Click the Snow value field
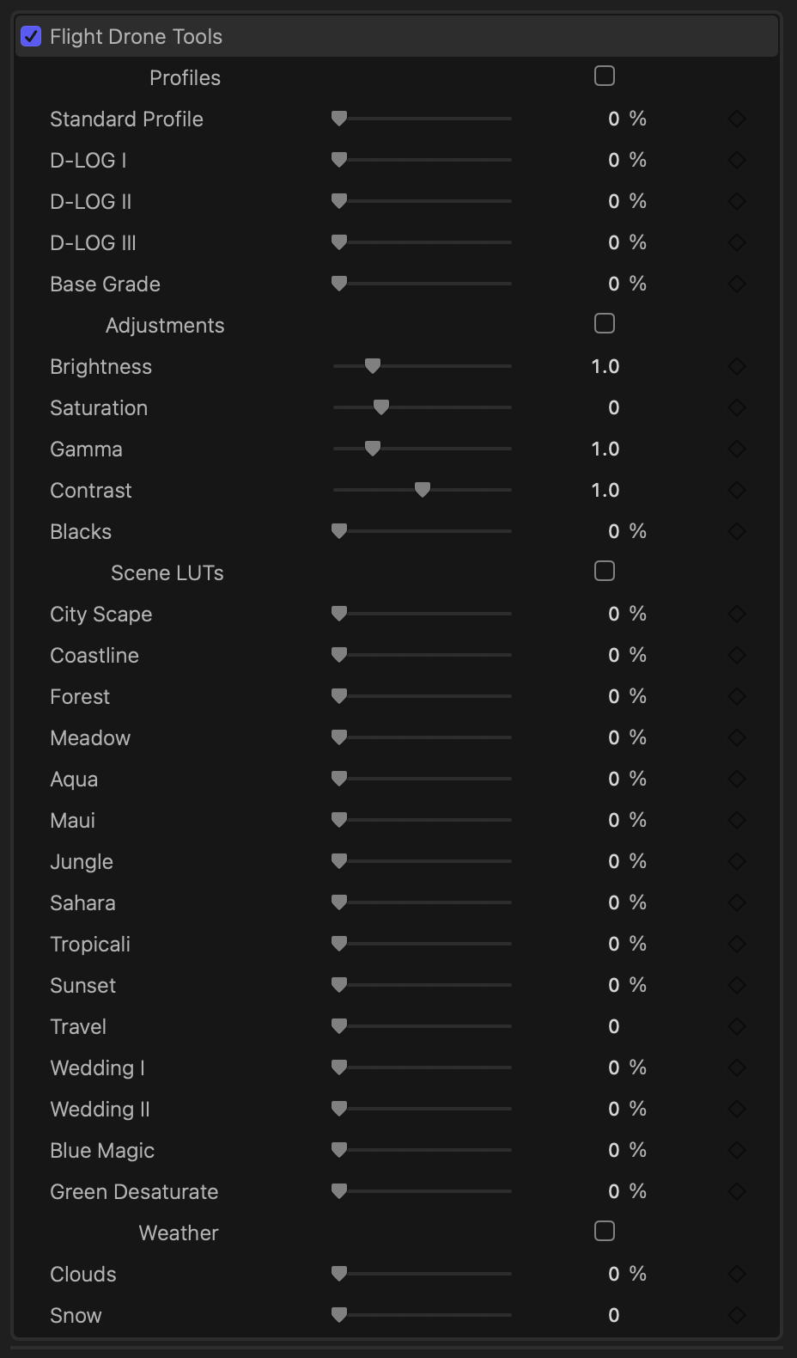The width and height of the screenshot is (797, 1358). point(614,1316)
